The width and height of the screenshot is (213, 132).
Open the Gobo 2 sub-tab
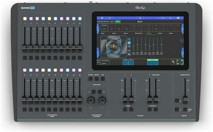coord(126,33)
